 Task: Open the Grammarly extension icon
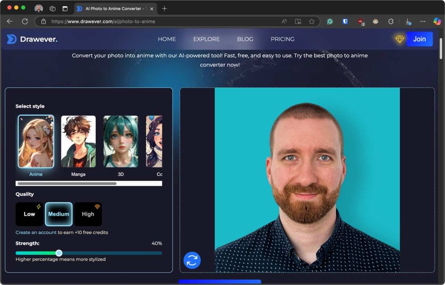(330, 21)
